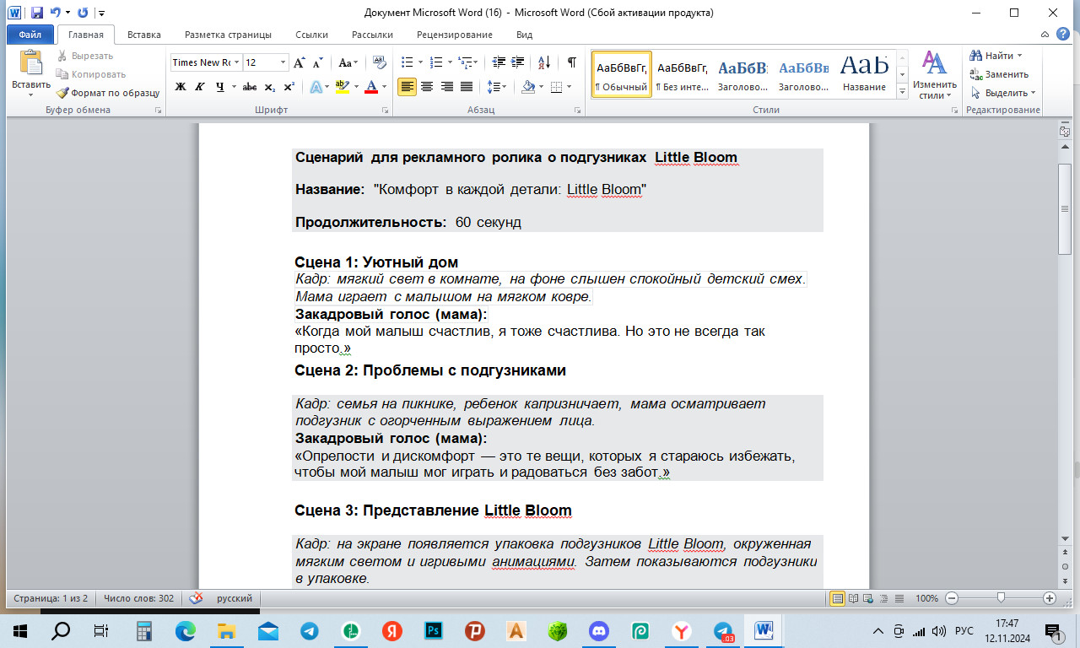Undo the last action
Screen dimensions: 1080x648
click(x=55, y=13)
